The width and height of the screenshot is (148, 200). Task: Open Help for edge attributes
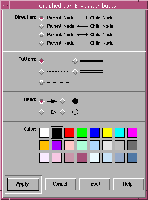pyautogui.click(x=128, y=184)
